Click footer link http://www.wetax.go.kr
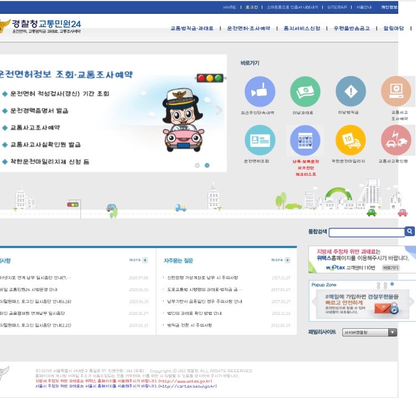 [x=185, y=381]
